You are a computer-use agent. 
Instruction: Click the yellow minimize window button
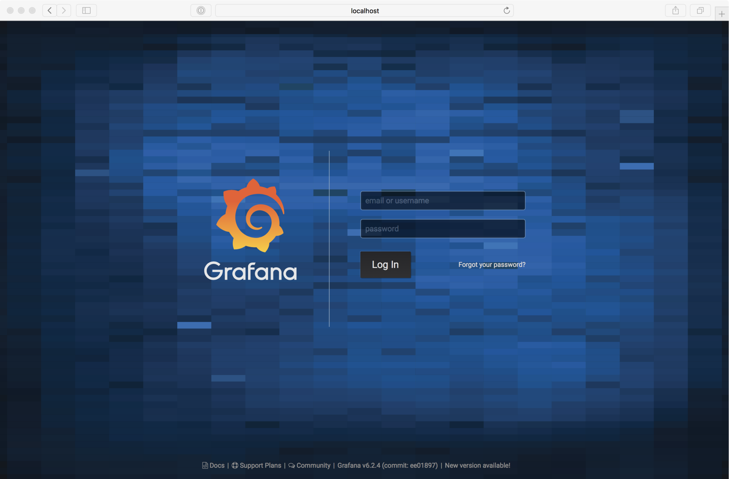pyautogui.click(x=21, y=10)
